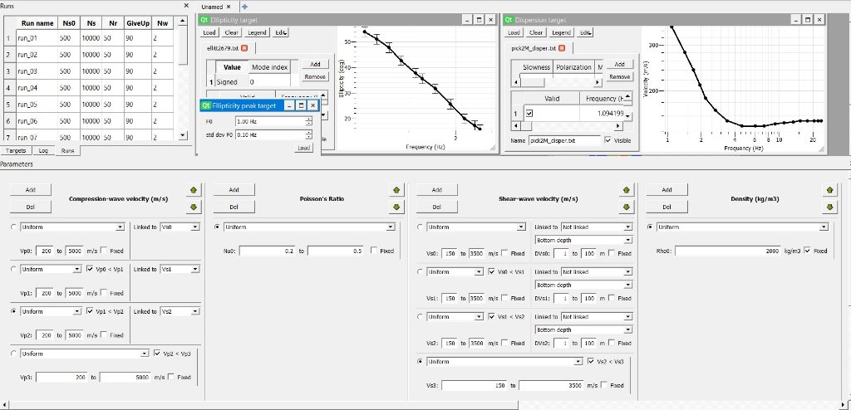
Task: Toggle Visible checkbox in Dispersion target
Action: [x=608, y=141]
